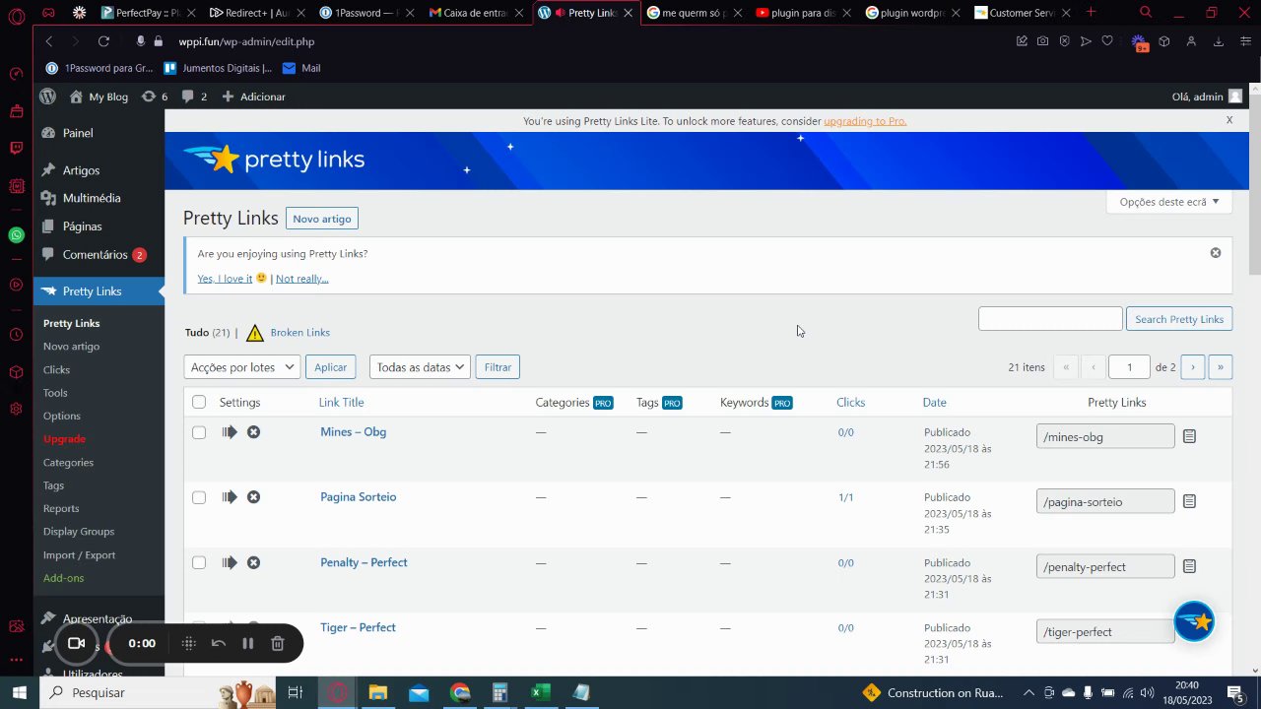This screenshot has height=709, width=1261.
Task: Click the Yes, I love it link
Action: (x=225, y=279)
